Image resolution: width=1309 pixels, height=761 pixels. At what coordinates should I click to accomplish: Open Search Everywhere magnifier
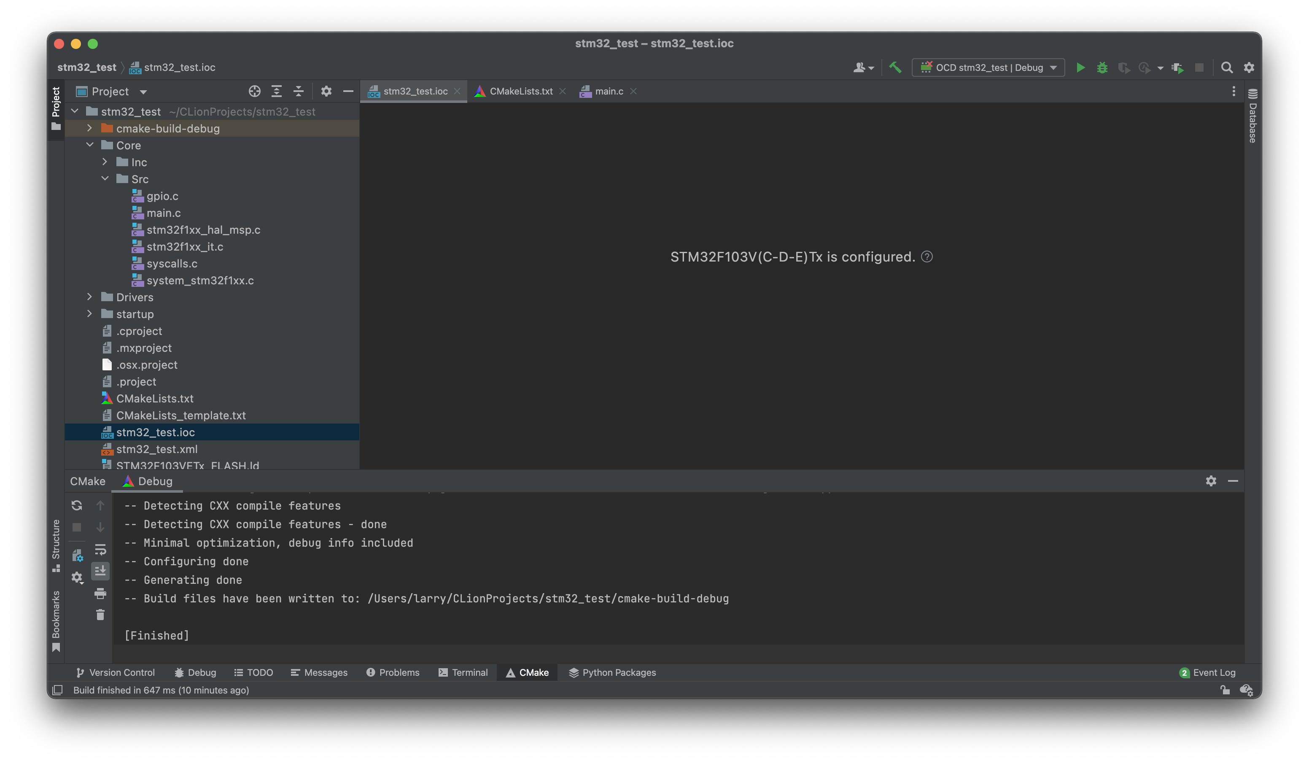(x=1226, y=67)
